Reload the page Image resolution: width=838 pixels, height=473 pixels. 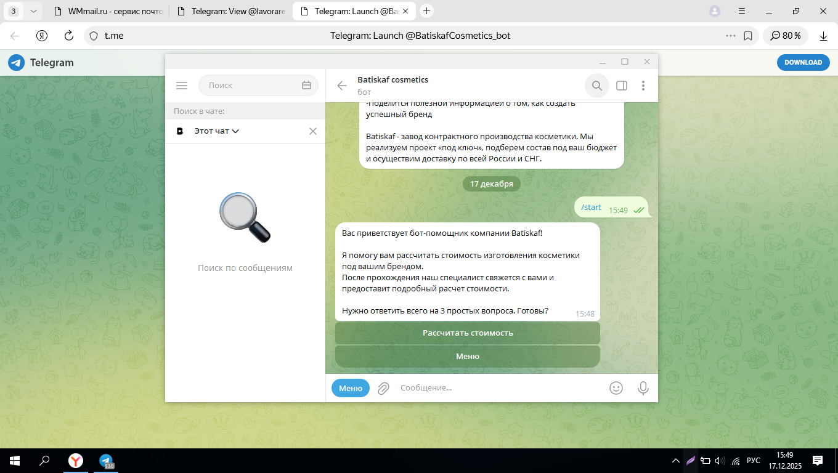69,36
